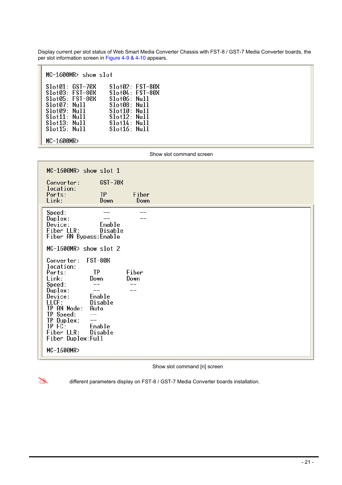Click the page number '- 21 -'

(x=308, y=462)
